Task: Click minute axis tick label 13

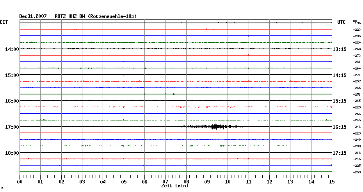Action: click(290, 182)
